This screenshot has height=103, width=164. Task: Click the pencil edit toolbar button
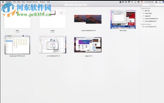71,5
